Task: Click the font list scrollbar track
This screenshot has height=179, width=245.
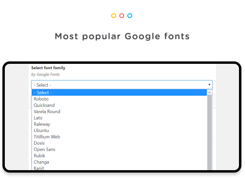Action: coord(209,132)
